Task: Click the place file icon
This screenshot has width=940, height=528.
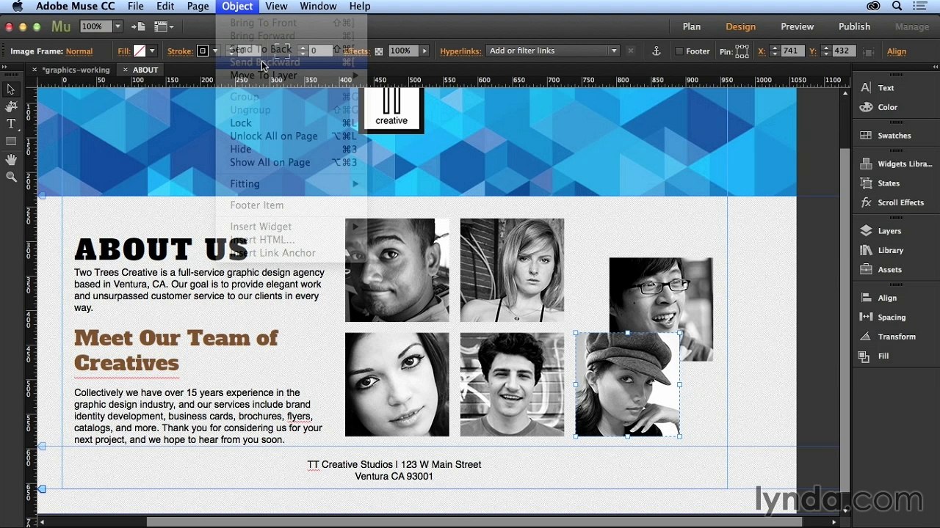Action: point(138,26)
